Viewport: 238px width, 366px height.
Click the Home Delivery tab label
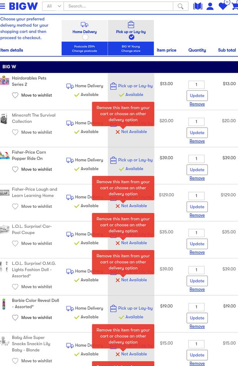(x=85, y=32)
